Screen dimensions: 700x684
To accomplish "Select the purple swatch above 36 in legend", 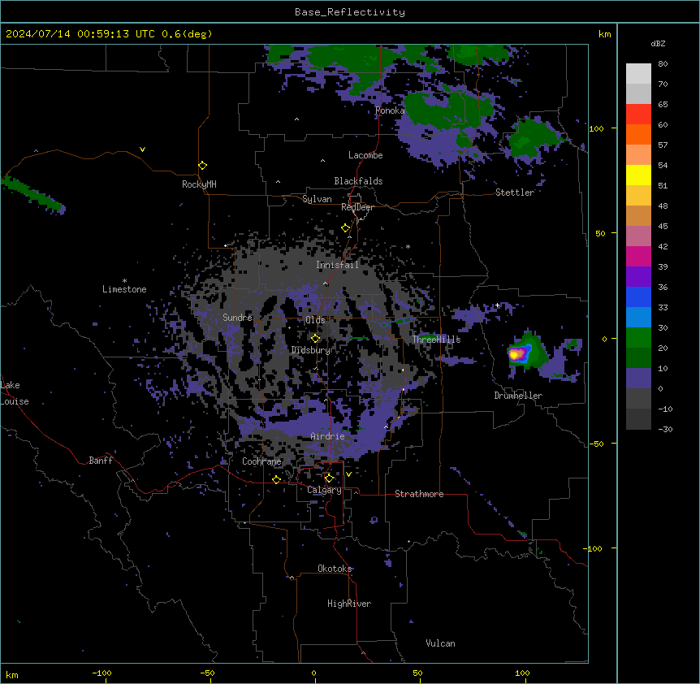I will [x=638, y=276].
